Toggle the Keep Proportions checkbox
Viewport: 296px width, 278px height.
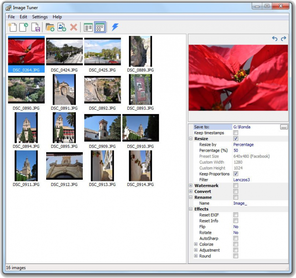236,174
